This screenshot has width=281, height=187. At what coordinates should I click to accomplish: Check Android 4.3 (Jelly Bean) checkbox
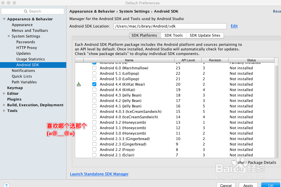click(94, 95)
